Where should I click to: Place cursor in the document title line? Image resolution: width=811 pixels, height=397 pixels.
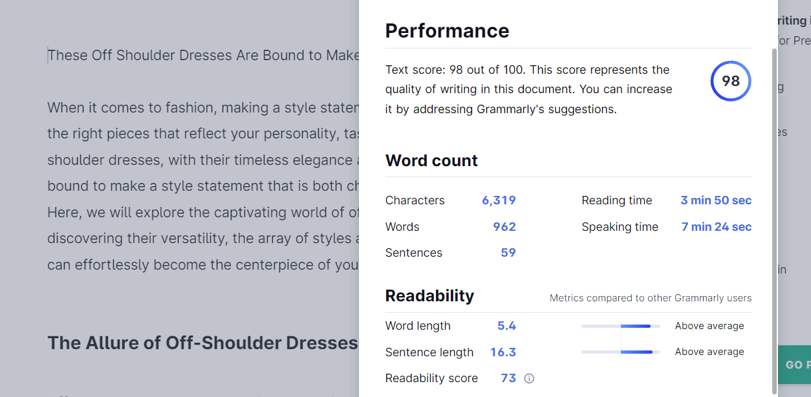click(x=203, y=56)
